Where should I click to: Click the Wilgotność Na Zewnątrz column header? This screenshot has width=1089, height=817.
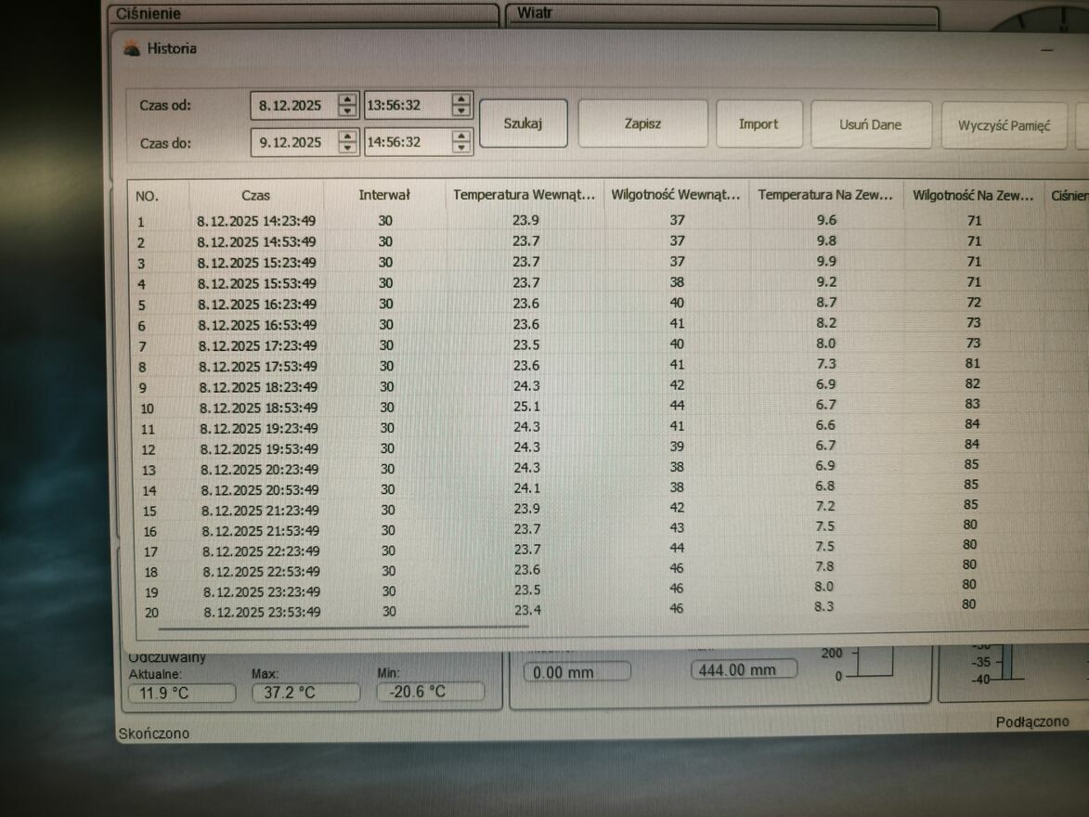click(972, 195)
